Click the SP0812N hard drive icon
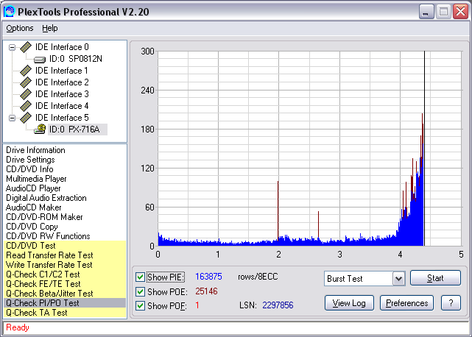This screenshot has height=337, width=472. (40, 60)
